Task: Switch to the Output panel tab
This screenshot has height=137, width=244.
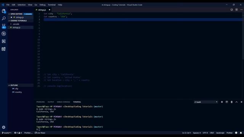Action: (51, 102)
